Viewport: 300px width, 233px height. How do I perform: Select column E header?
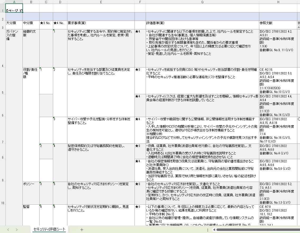[x=101, y=2]
